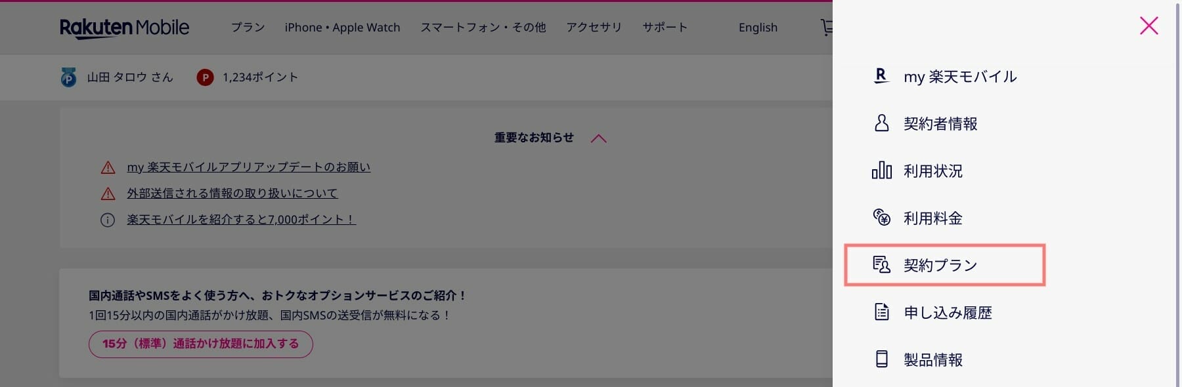Open the shopping cart icon in header
This screenshot has height=387, width=1182.
click(x=827, y=28)
